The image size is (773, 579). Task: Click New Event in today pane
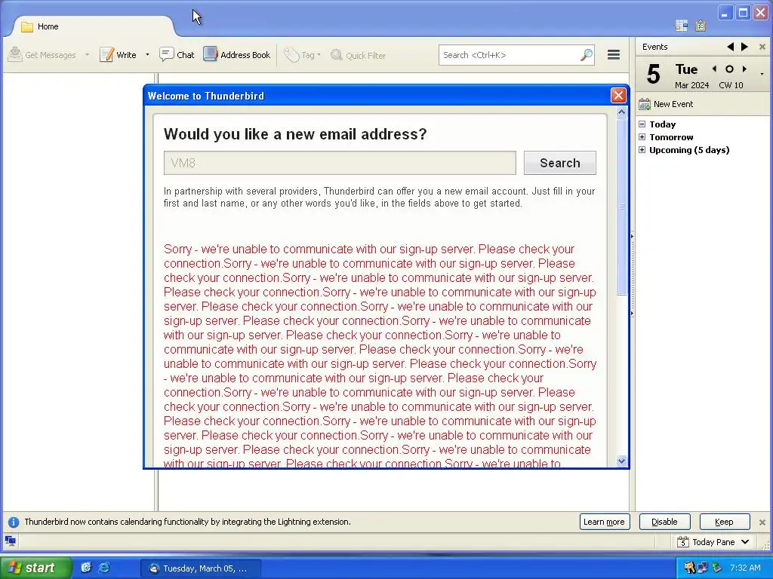pyautogui.click(x=666, y=104)
